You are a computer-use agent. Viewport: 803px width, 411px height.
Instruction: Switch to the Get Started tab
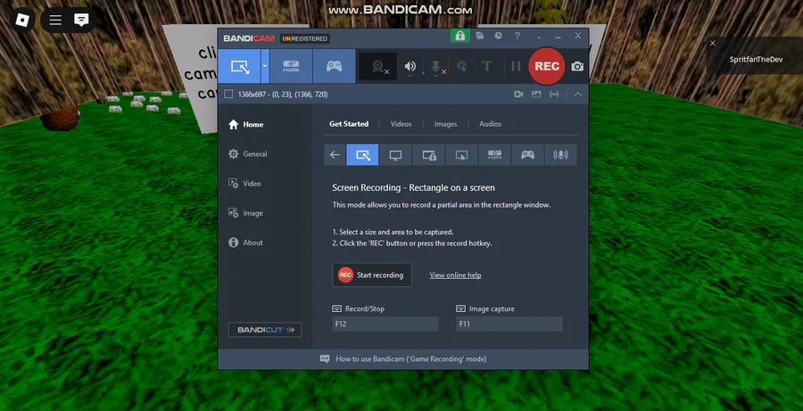[x=349, y=124]
